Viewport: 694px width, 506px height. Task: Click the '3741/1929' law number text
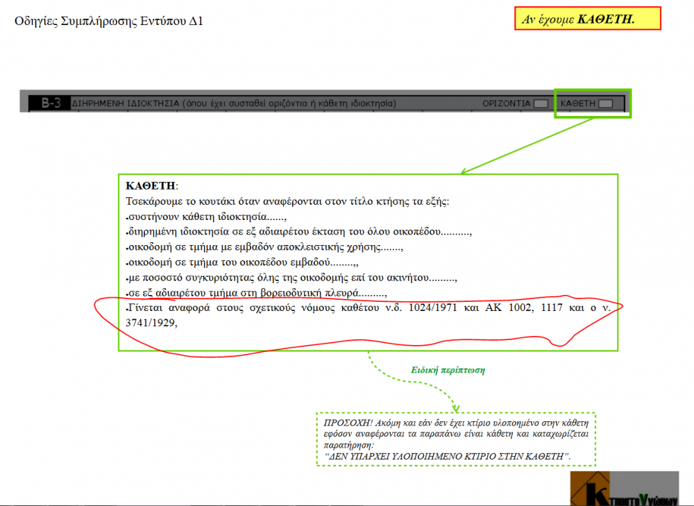151,323
